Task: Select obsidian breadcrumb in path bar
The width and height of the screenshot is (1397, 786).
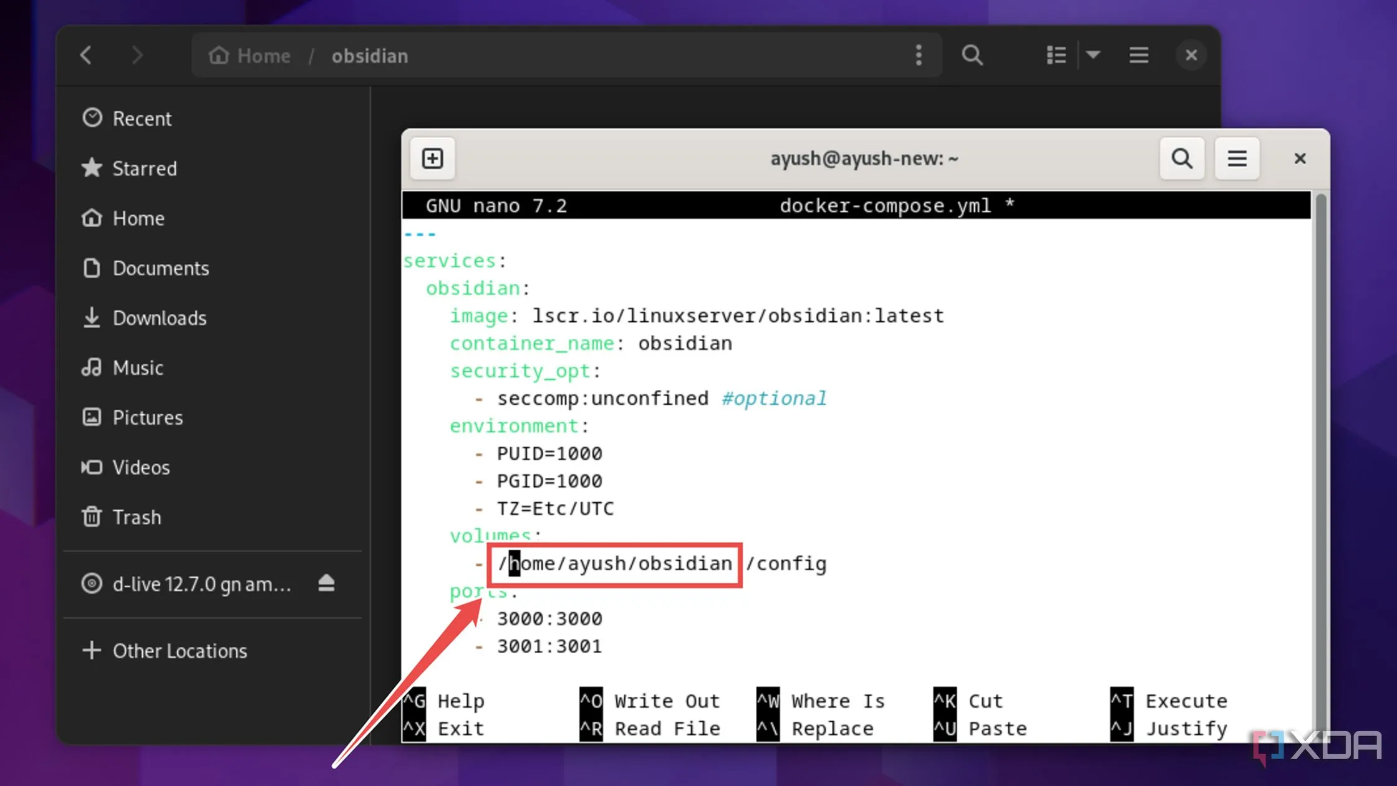Action: click(x=370, y=56)
